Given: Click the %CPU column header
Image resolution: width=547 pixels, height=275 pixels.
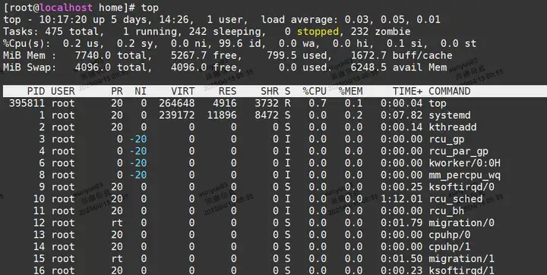Looking at the screenshot, I should click(x=315, y=91).
